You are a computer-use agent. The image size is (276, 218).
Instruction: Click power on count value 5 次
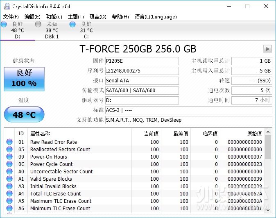[x=252, y=91]
